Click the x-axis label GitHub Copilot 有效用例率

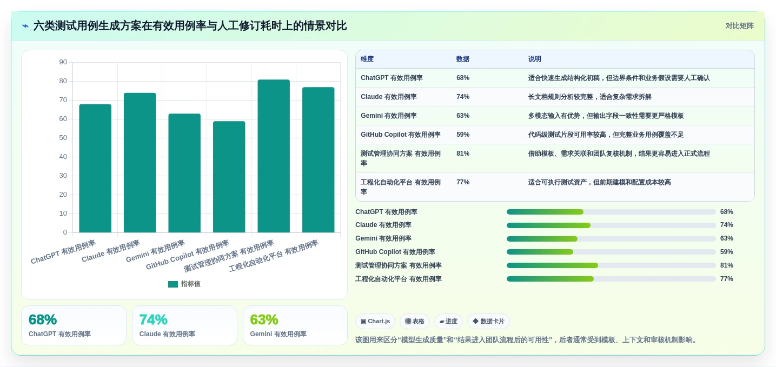click(x=188, y=255)
